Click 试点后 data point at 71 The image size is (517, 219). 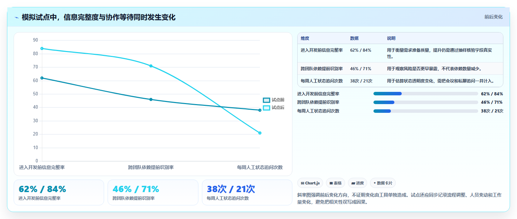click(x=151, y=66)
